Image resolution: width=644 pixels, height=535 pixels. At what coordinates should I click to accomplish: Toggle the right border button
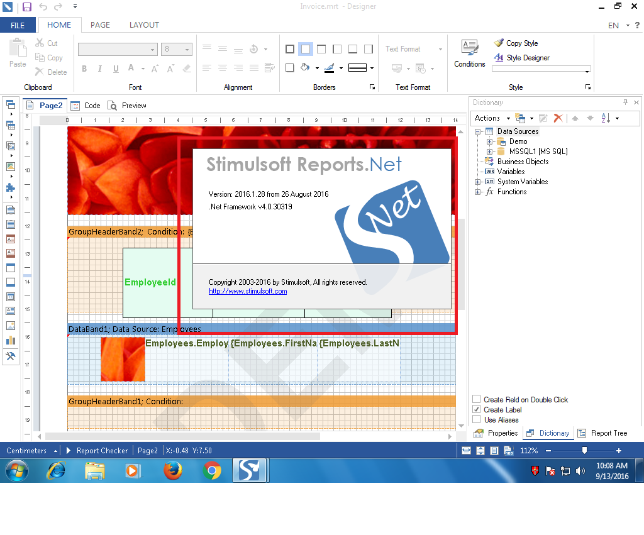[369, 49]
